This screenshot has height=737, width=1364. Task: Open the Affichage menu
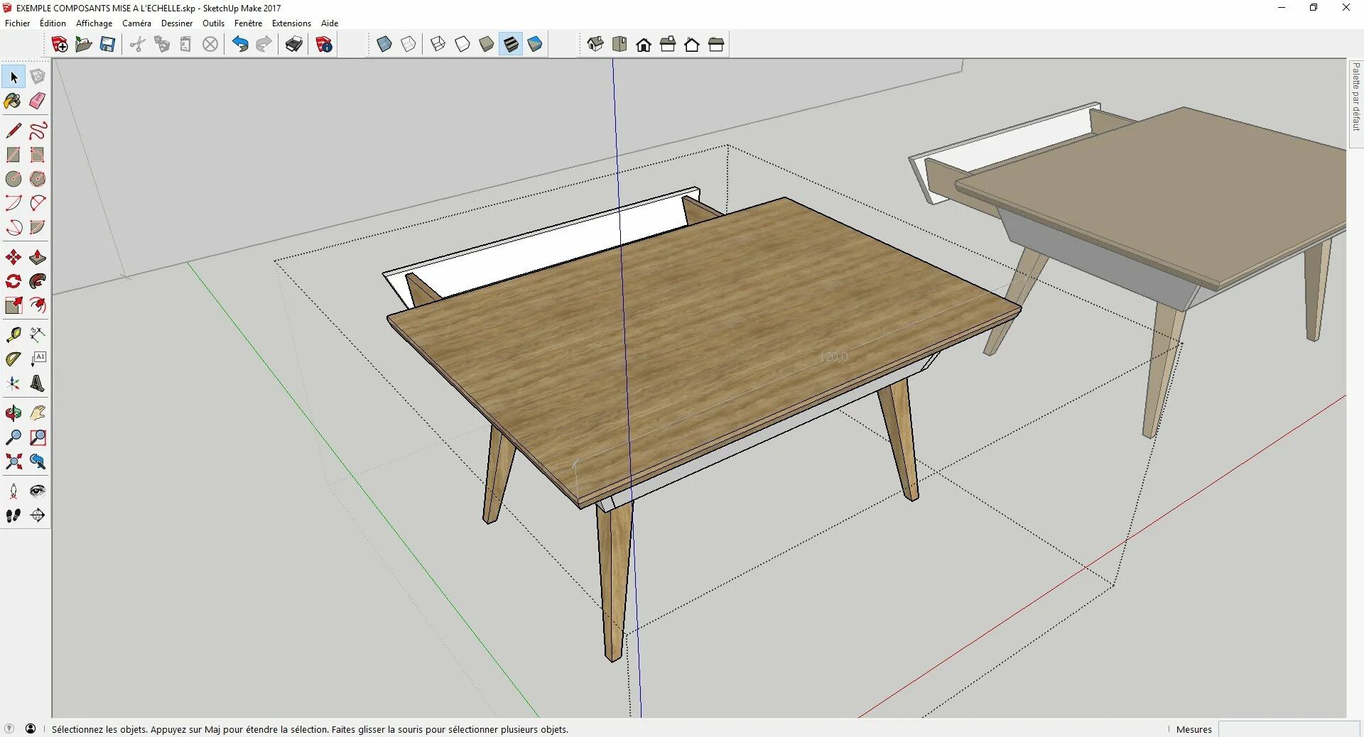[94, 23]
